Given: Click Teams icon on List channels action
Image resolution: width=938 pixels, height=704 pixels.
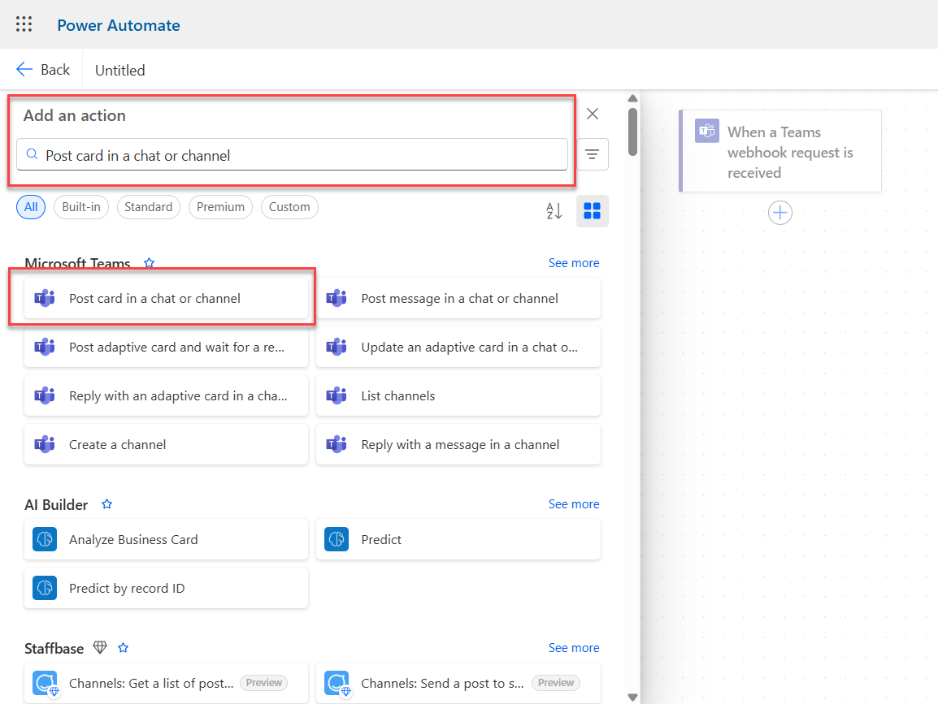Looking at the screenshot, I should tap(337, 395).
